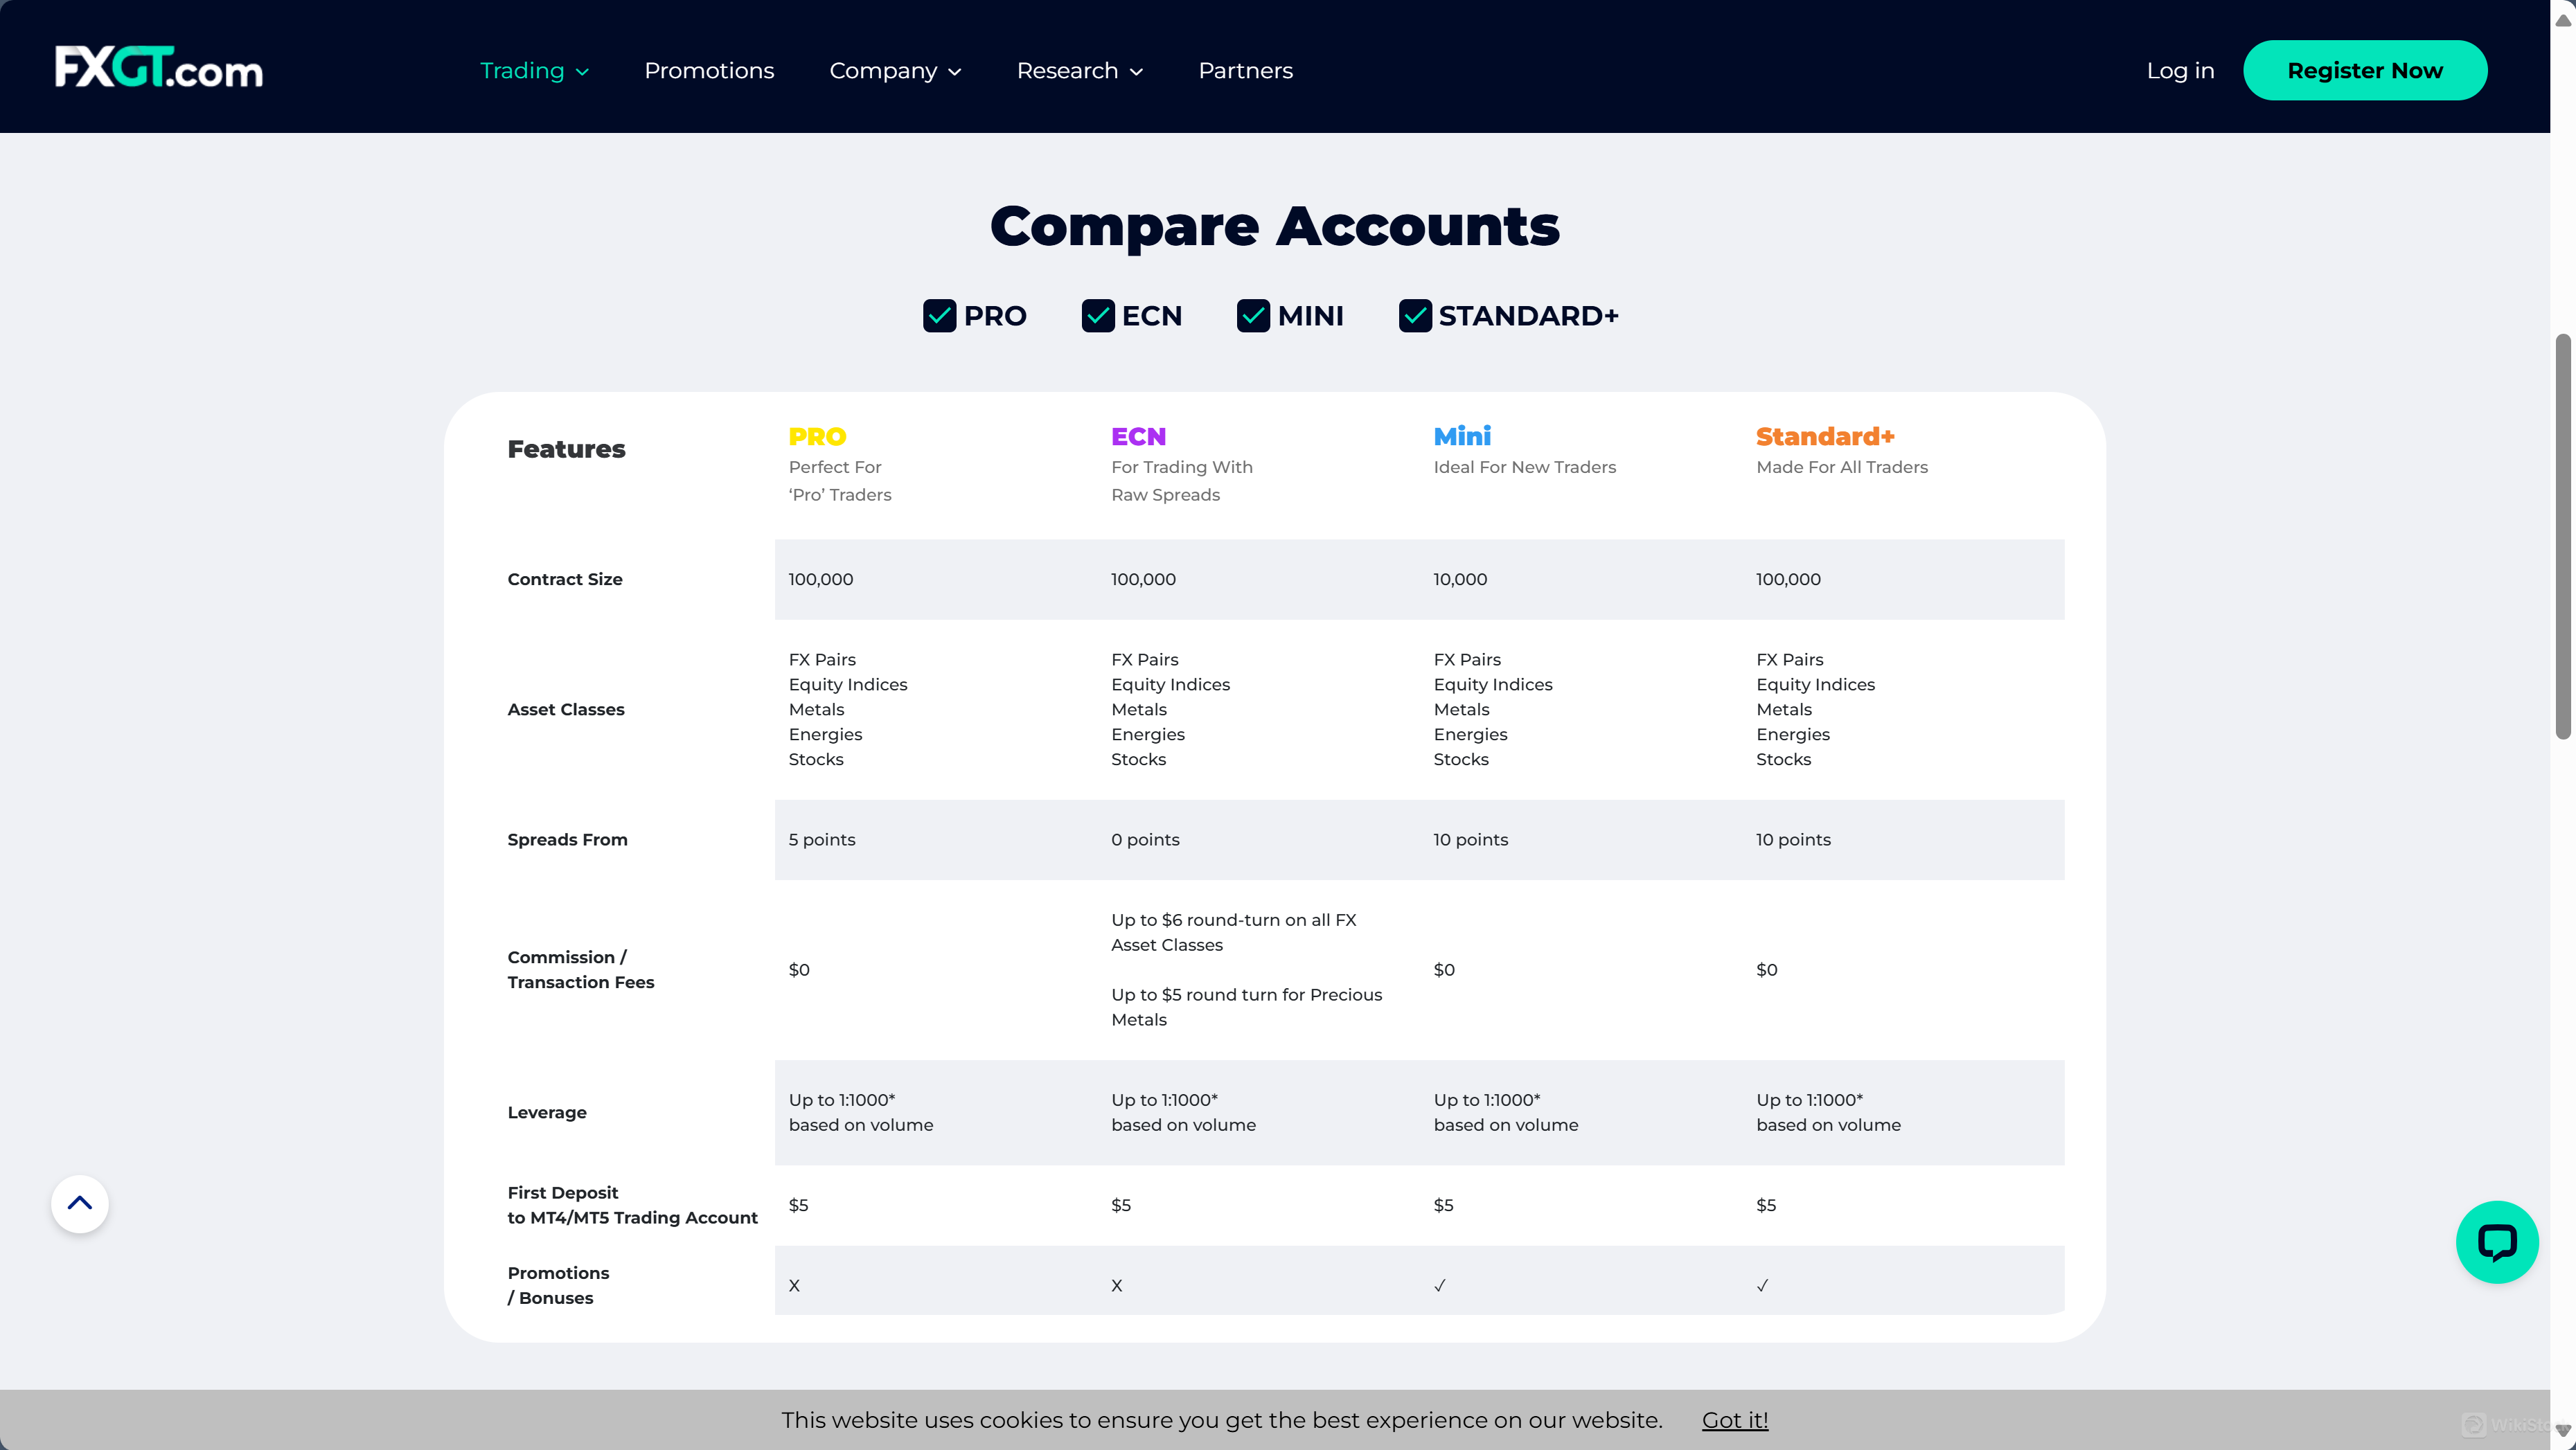Uncheck the PRO account filter
2576x1450 pixels.
click(x=939, y=316)
